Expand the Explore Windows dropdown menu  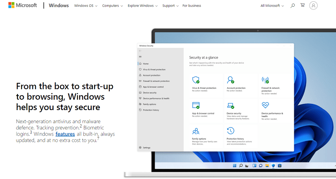(x=143, y=6)
